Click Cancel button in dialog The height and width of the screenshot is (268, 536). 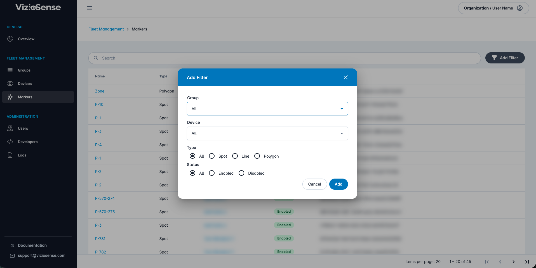tap(314, 184)
